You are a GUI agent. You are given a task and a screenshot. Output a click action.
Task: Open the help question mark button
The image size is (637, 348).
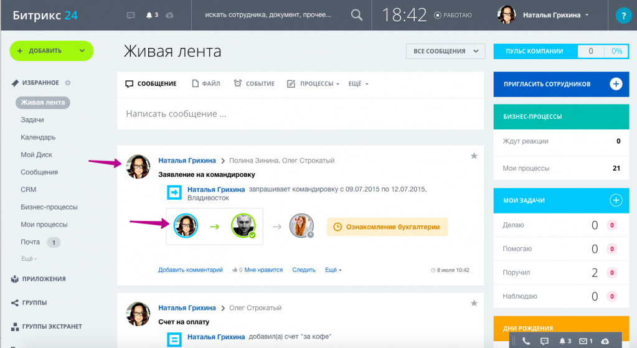click(623, 16)
